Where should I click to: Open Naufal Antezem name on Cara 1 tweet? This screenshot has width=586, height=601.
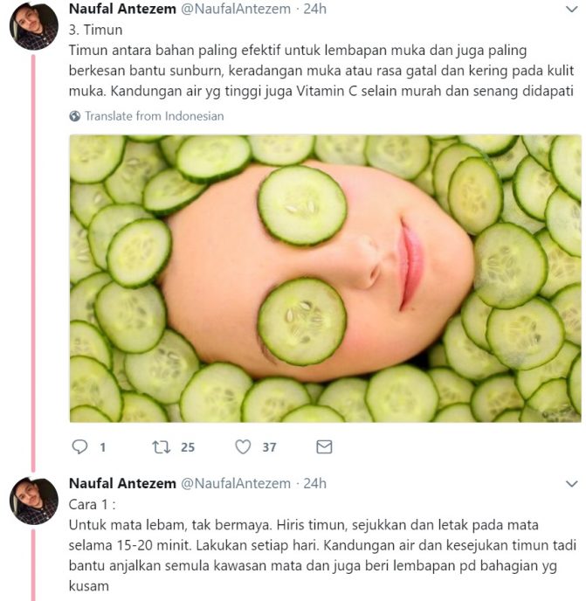122,483
